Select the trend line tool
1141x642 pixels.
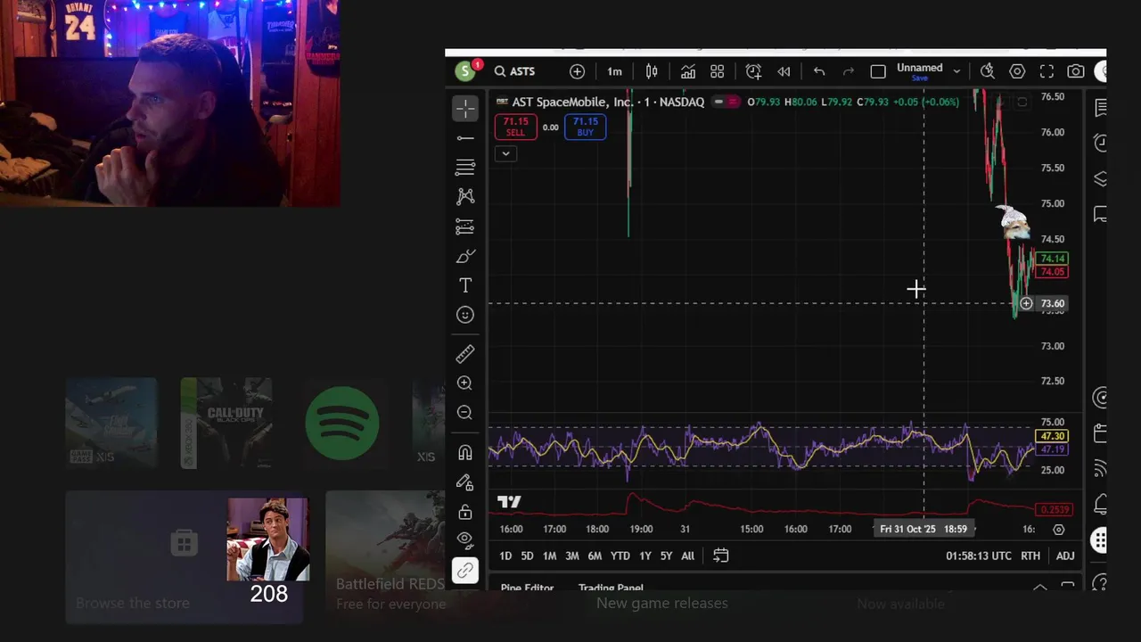coord(465,138)
